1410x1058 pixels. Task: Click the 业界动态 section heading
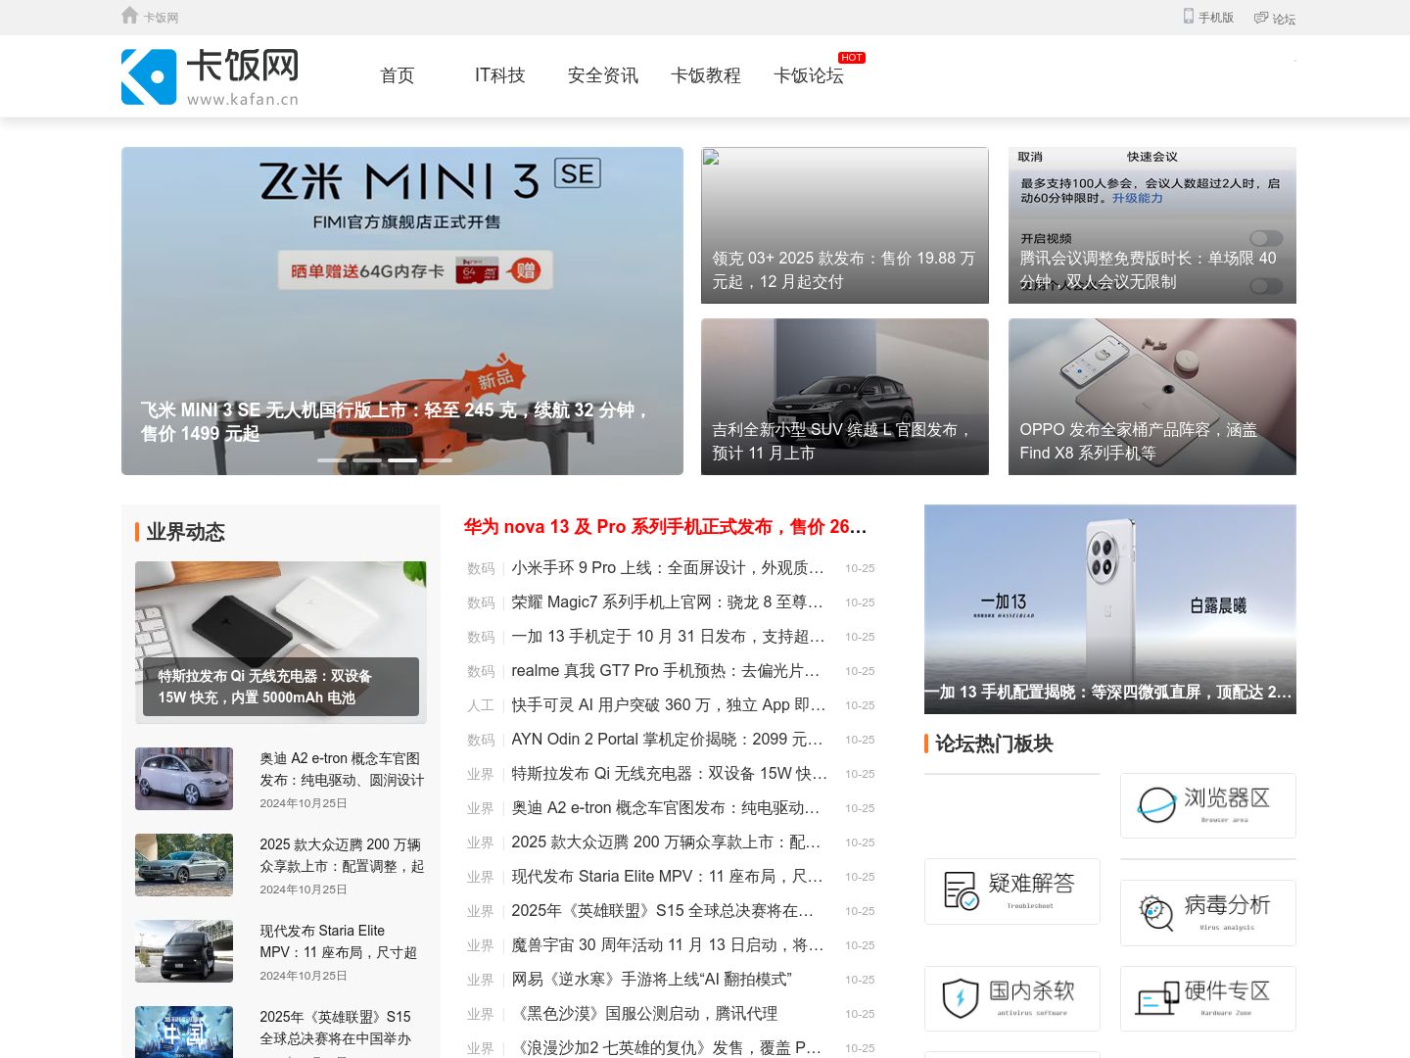coord(186,532)
